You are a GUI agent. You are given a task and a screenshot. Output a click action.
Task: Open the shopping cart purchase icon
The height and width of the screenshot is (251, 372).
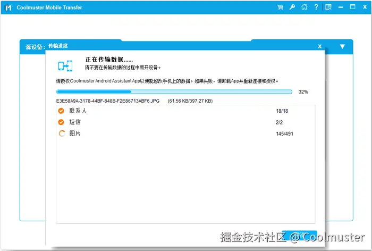point(280,7)
